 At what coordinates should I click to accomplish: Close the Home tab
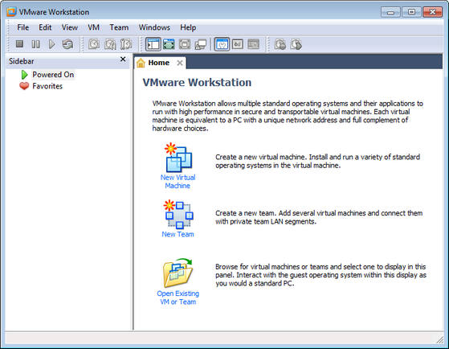coord(180,63)
